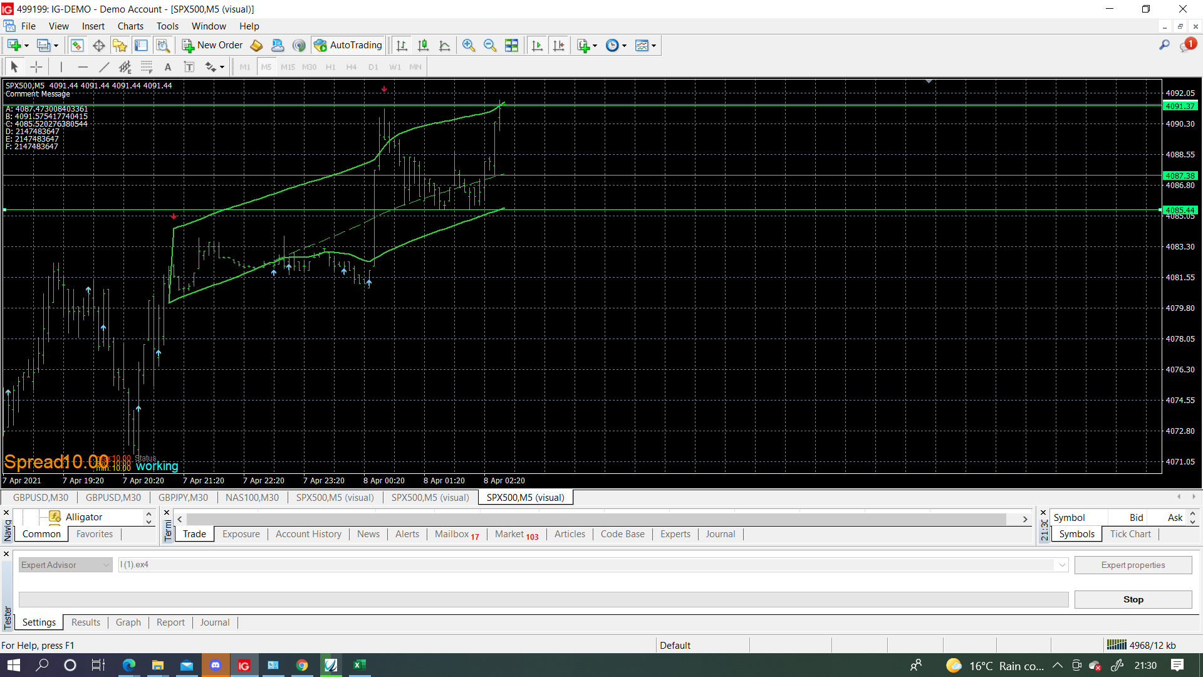This screenshot has height=677, width=1203.
Task: Open the Periods clock icon
Action: click(x=612, y=45)
